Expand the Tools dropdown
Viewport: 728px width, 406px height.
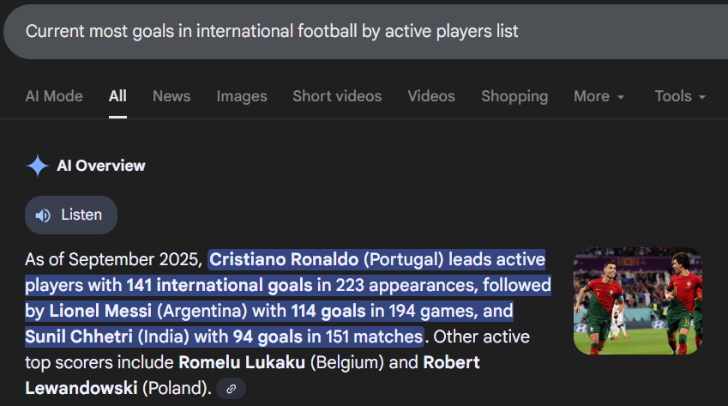point(680,96)
